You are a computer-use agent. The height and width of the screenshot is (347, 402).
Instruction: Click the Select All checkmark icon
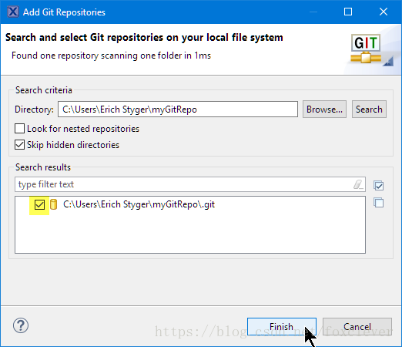[x=379, y=186]
